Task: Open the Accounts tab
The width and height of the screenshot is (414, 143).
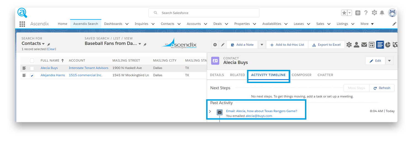Action: pos(194,24)
